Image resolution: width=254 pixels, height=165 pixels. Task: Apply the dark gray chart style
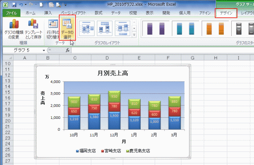pyautogui.click(x=244, y=28)
